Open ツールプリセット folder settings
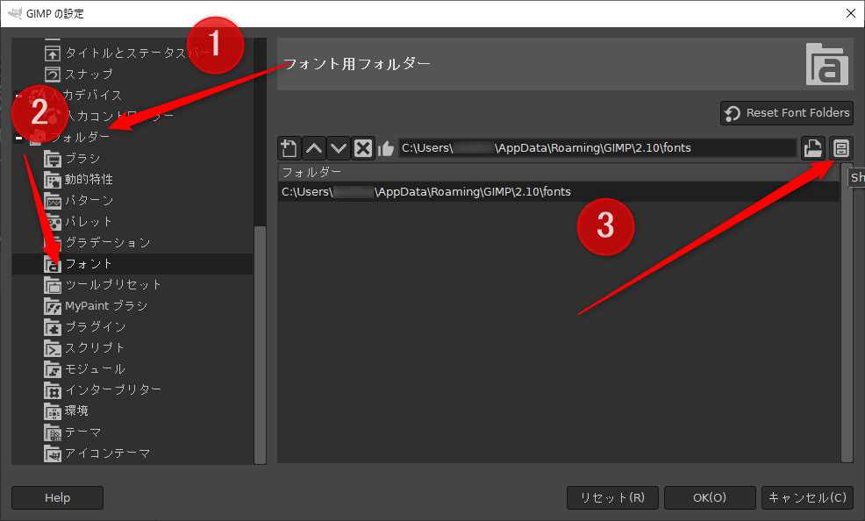Viewport: 865px width, 521px height. point(103,285)
